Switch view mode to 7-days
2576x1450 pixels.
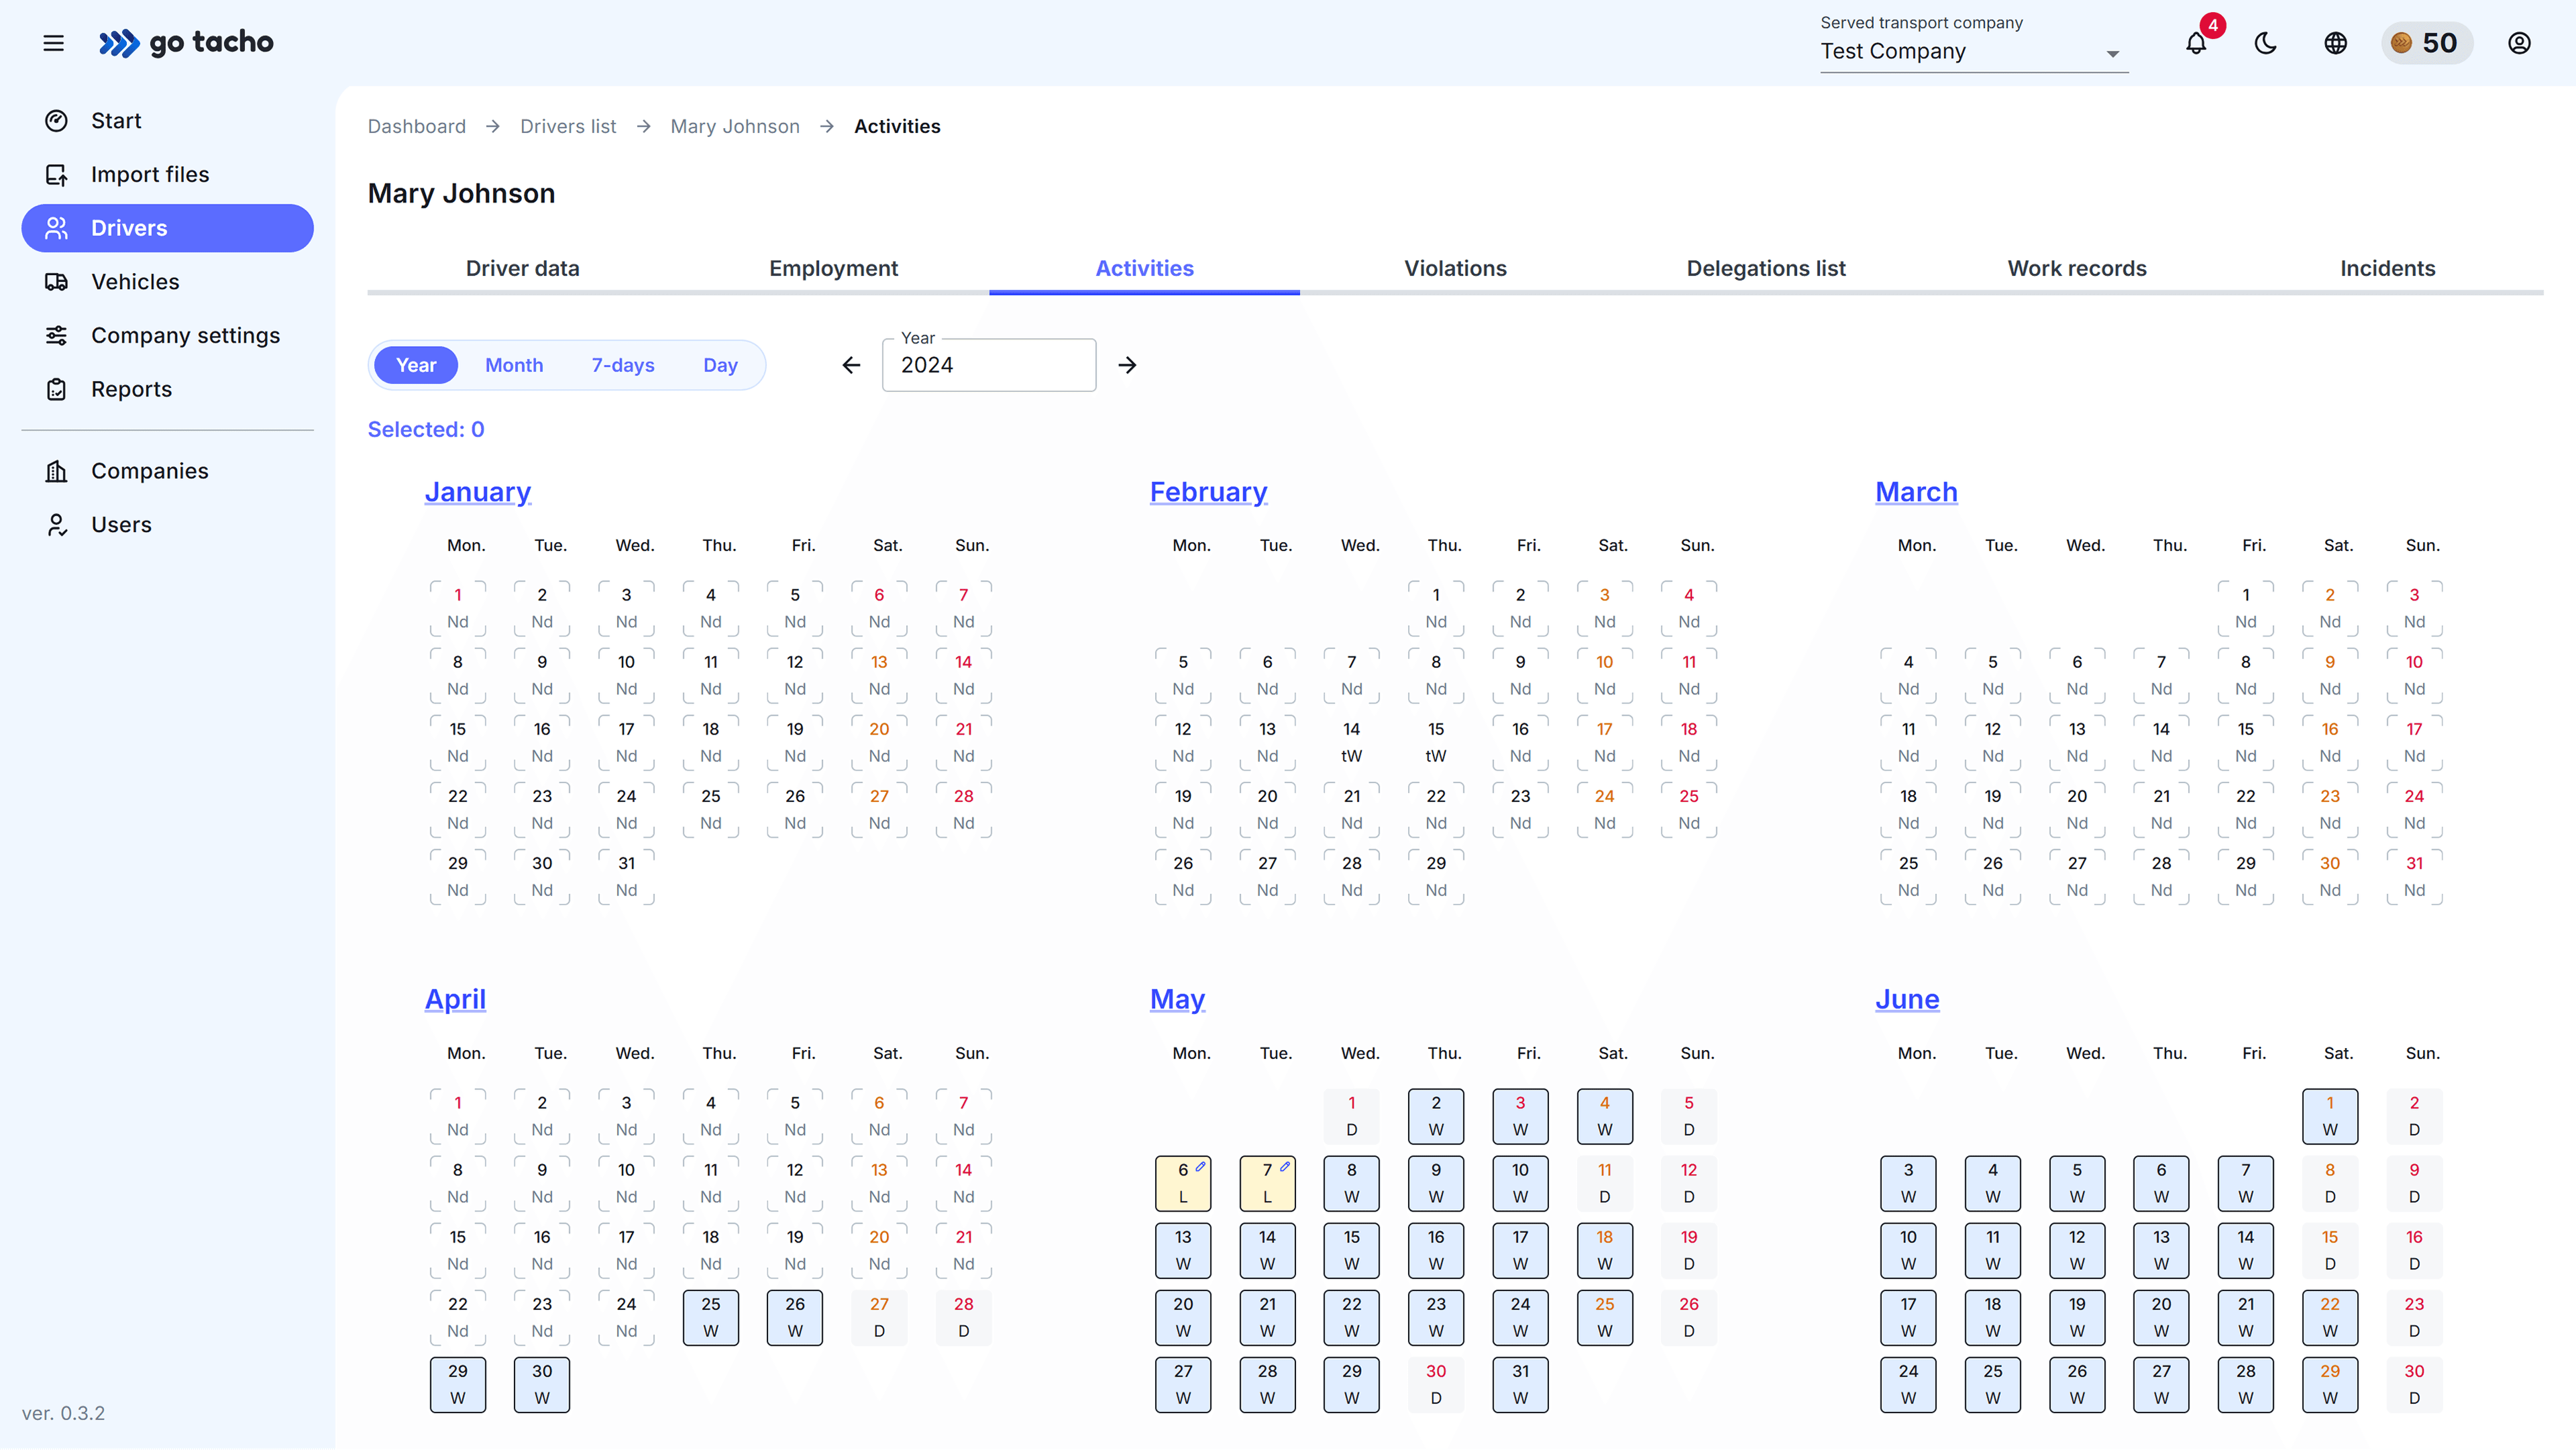click(622, 364)
